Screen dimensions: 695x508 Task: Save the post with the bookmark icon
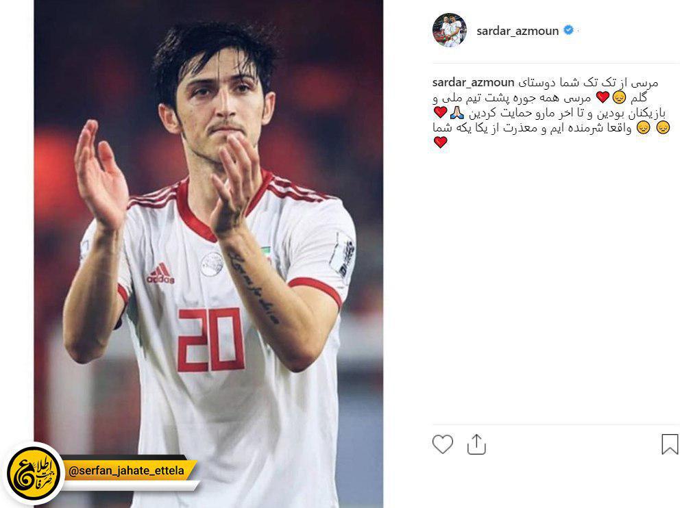point(670,444)
